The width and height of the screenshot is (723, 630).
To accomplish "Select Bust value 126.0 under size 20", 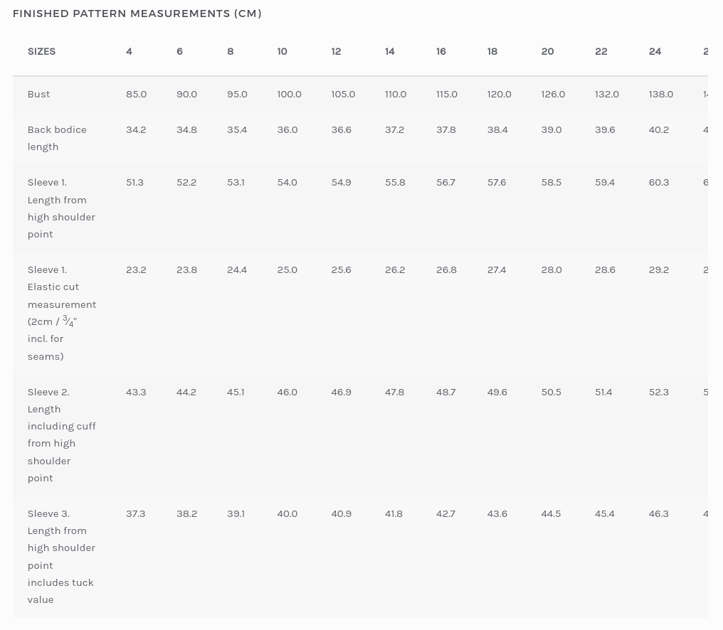I will tap(553, 94).
